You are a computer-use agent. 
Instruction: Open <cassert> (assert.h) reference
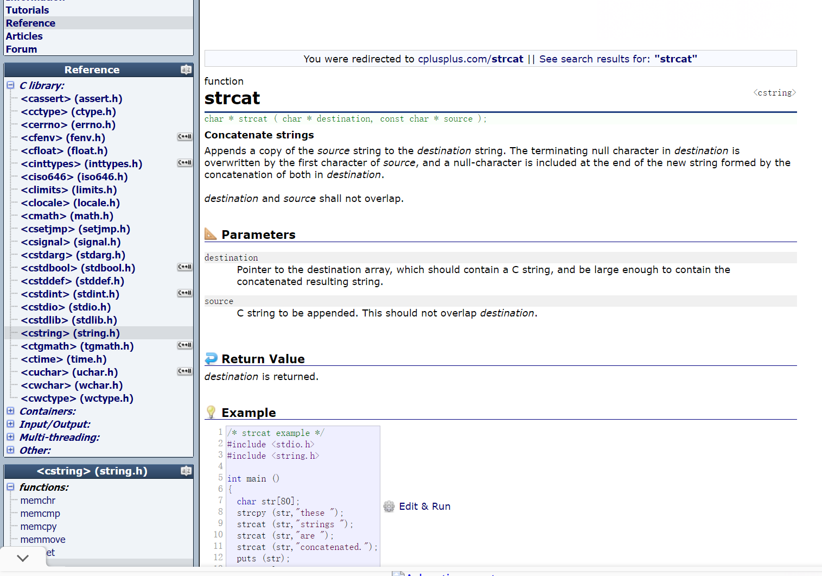[x=72, y=98]
